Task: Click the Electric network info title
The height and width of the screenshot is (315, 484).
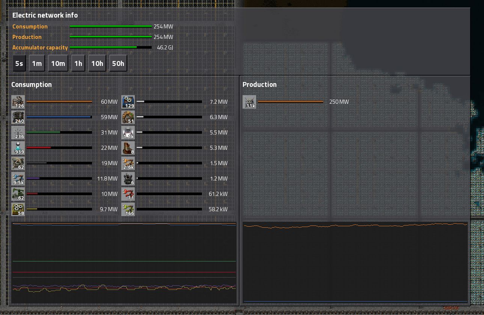Action: (45, 15)
